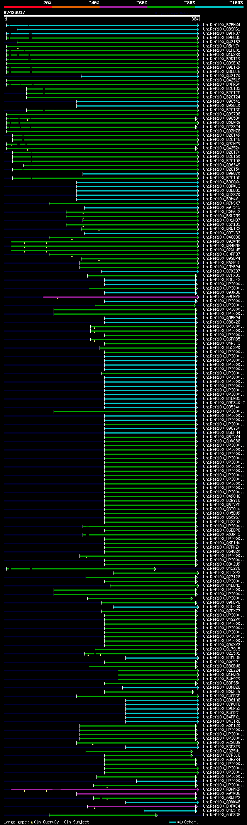Select the UniRef100_Q9SBL0 entry

(x=222, y=106)
